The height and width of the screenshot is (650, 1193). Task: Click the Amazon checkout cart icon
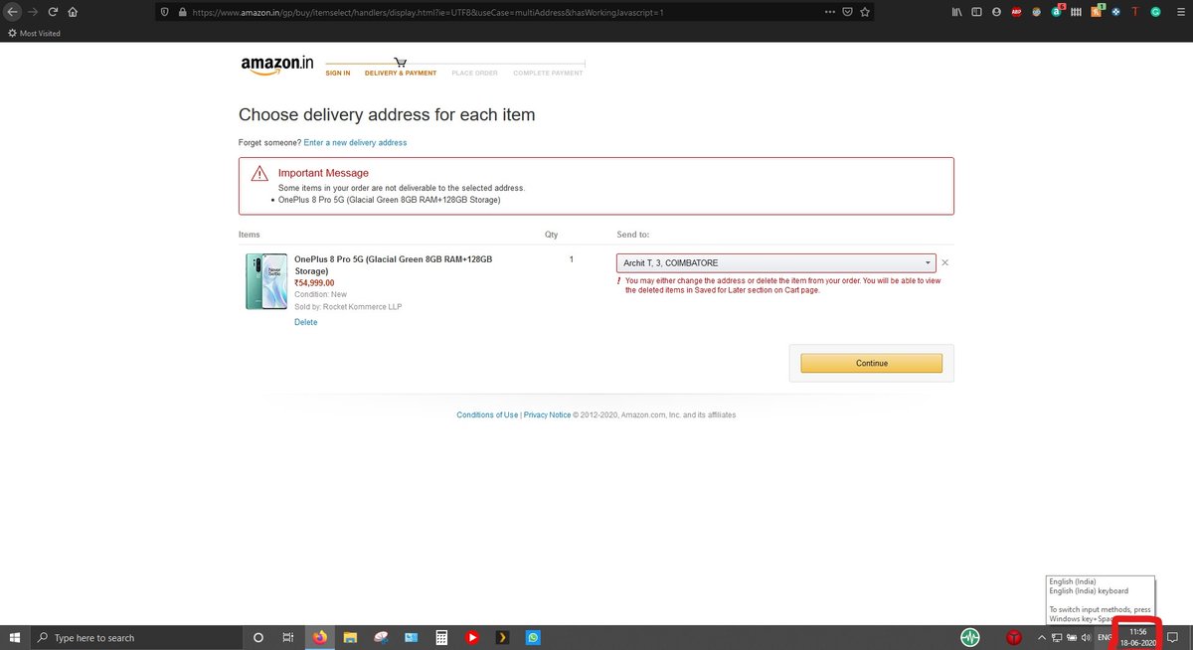pyautogui.click(x=401, y=60)
